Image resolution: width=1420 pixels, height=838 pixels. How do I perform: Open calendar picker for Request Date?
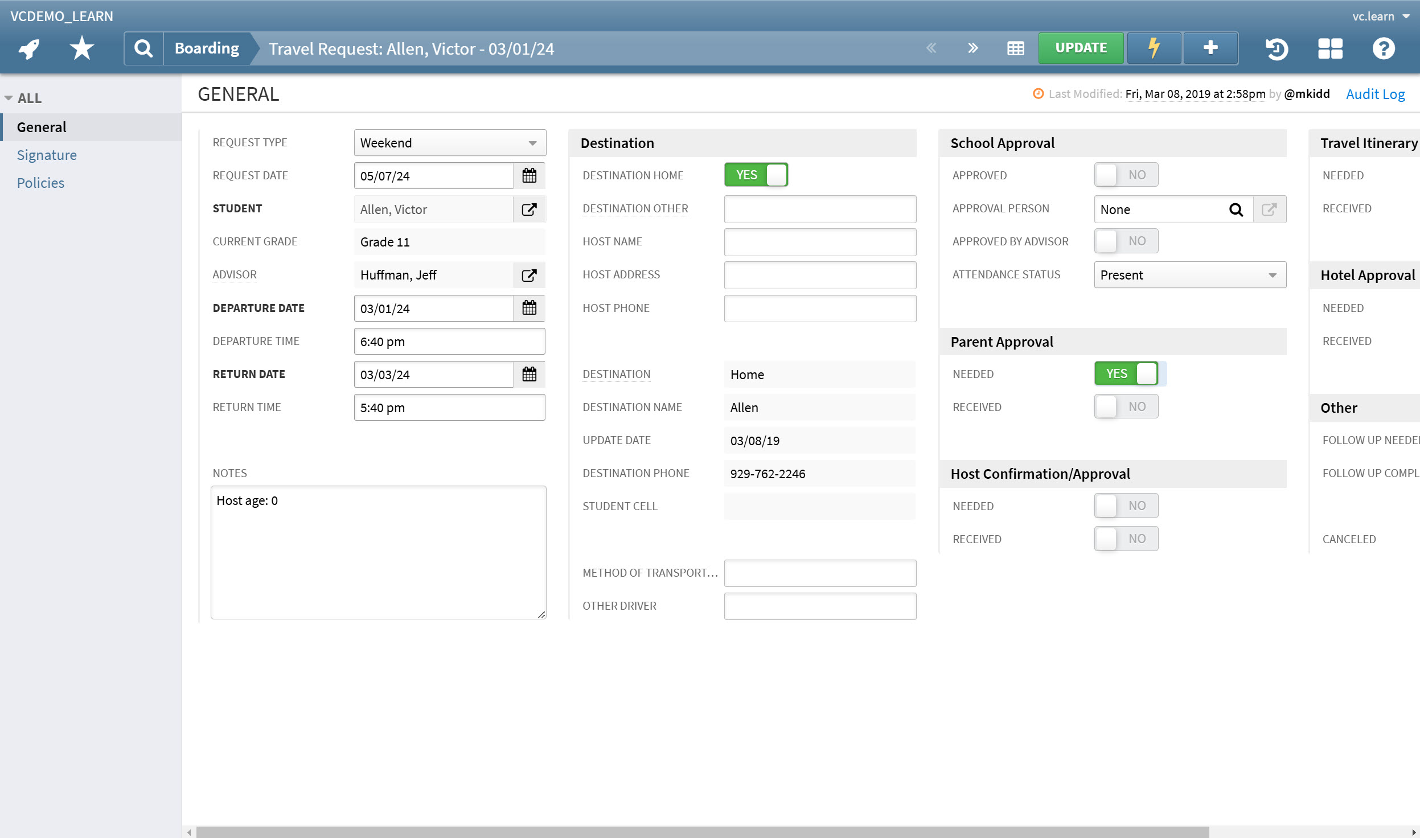point(530,176)
